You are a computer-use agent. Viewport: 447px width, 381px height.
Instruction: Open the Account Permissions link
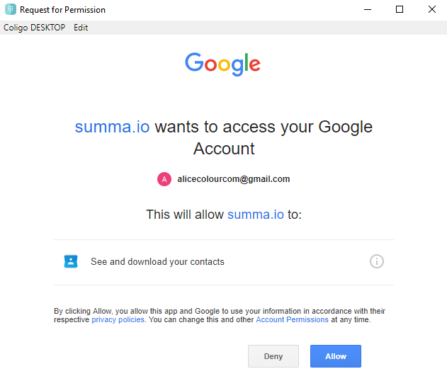[292, 320]
